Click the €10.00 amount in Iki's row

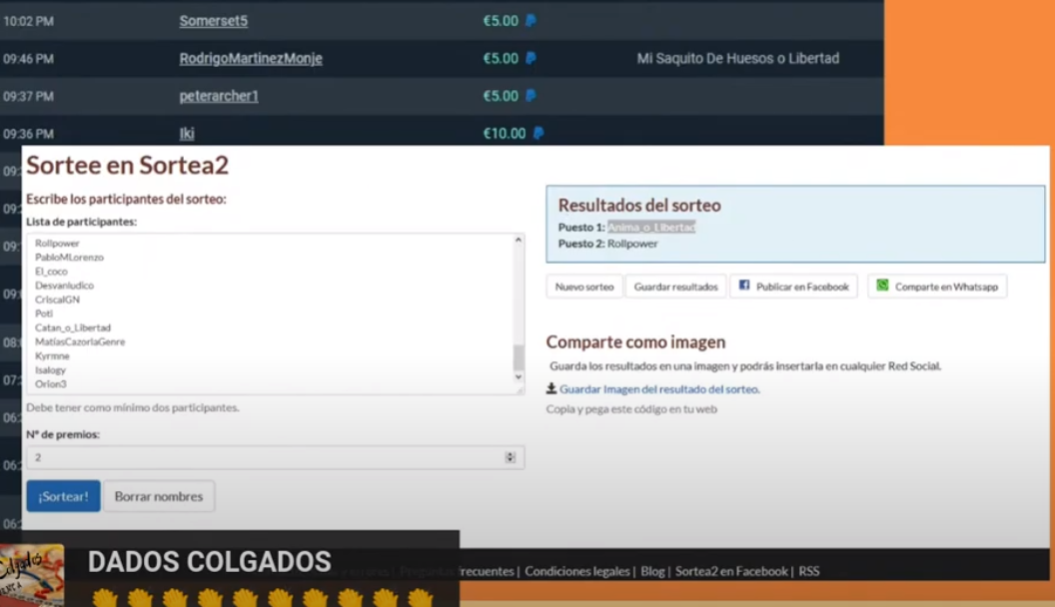(505, 134)
